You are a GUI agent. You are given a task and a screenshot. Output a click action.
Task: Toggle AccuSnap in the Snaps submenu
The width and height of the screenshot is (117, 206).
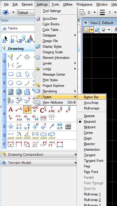[91, 103]
